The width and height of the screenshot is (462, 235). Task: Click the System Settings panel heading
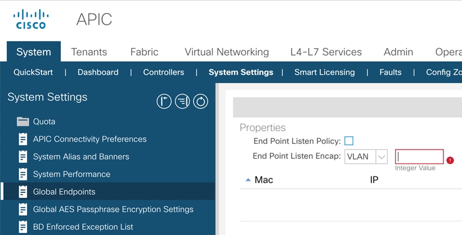[47, 97]
